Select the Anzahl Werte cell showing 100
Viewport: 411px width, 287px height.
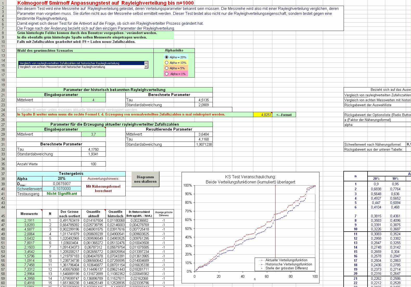pos(93,164)
